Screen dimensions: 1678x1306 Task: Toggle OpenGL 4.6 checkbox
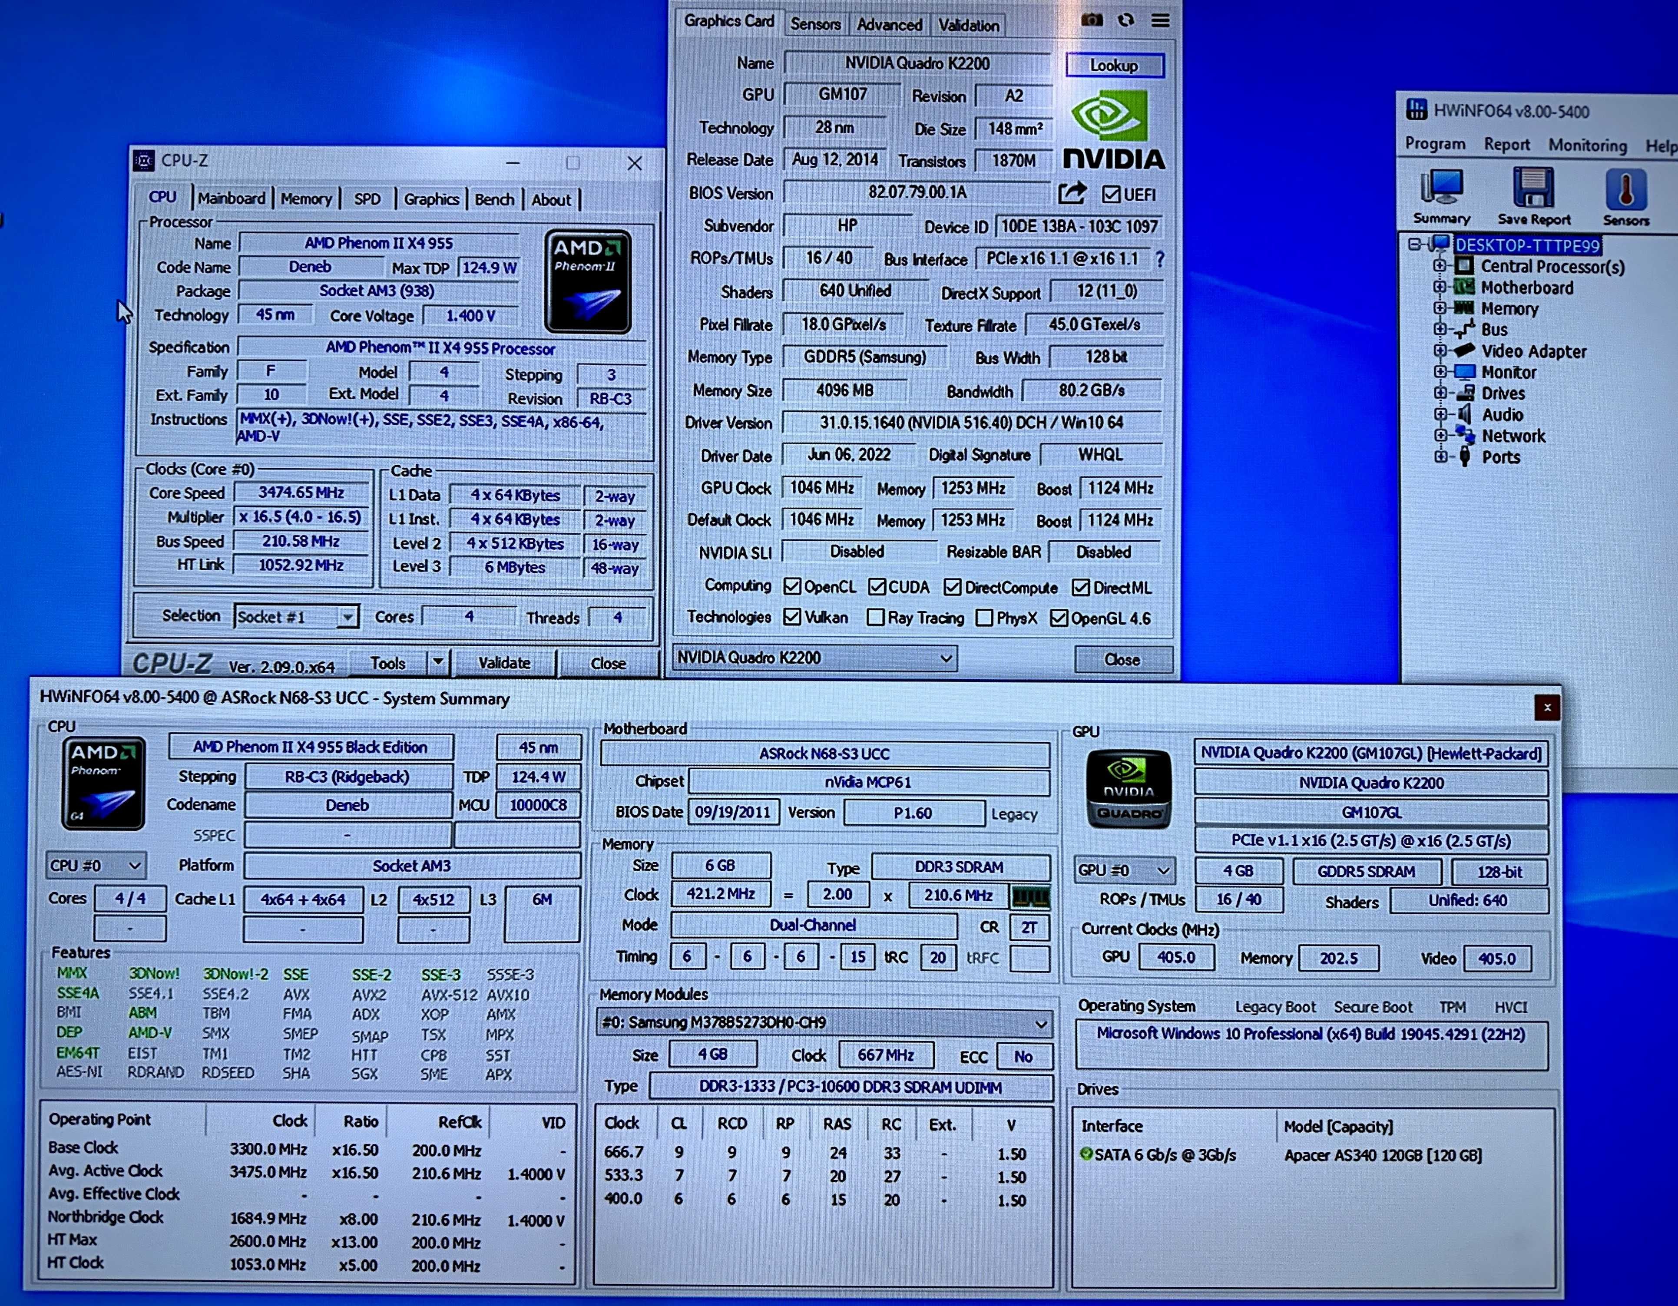1059,618
